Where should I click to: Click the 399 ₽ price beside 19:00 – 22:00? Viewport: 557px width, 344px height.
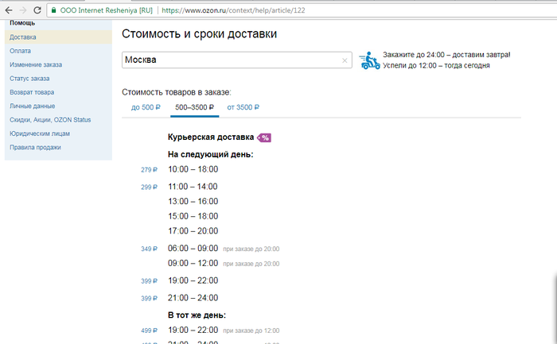(x=149, y=281)
